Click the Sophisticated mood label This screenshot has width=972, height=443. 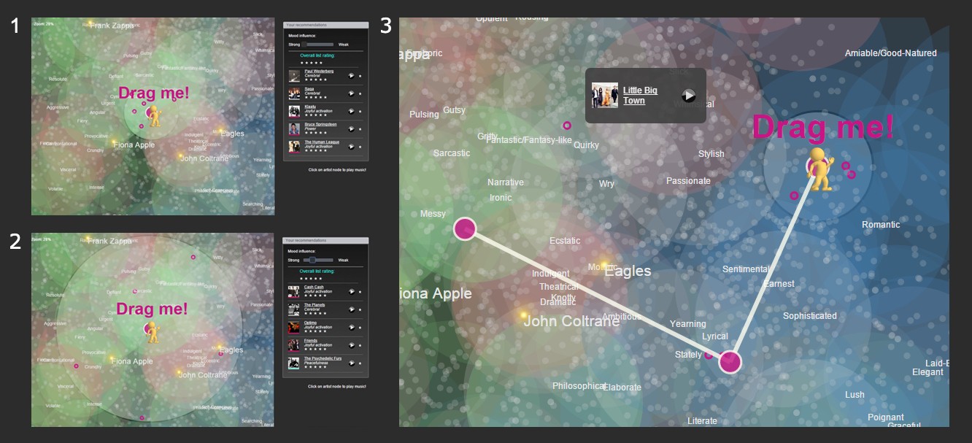810,316
